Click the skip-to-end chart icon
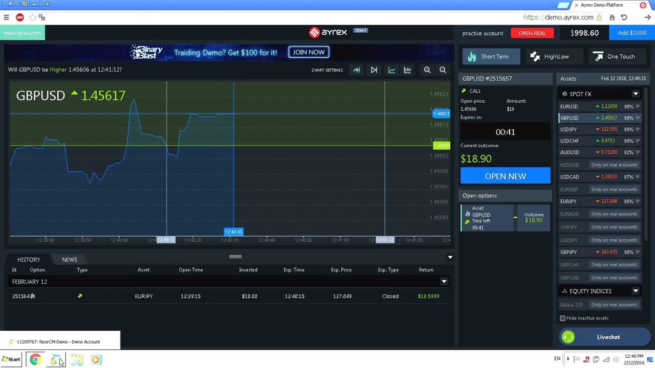 [x=374, y=70]
